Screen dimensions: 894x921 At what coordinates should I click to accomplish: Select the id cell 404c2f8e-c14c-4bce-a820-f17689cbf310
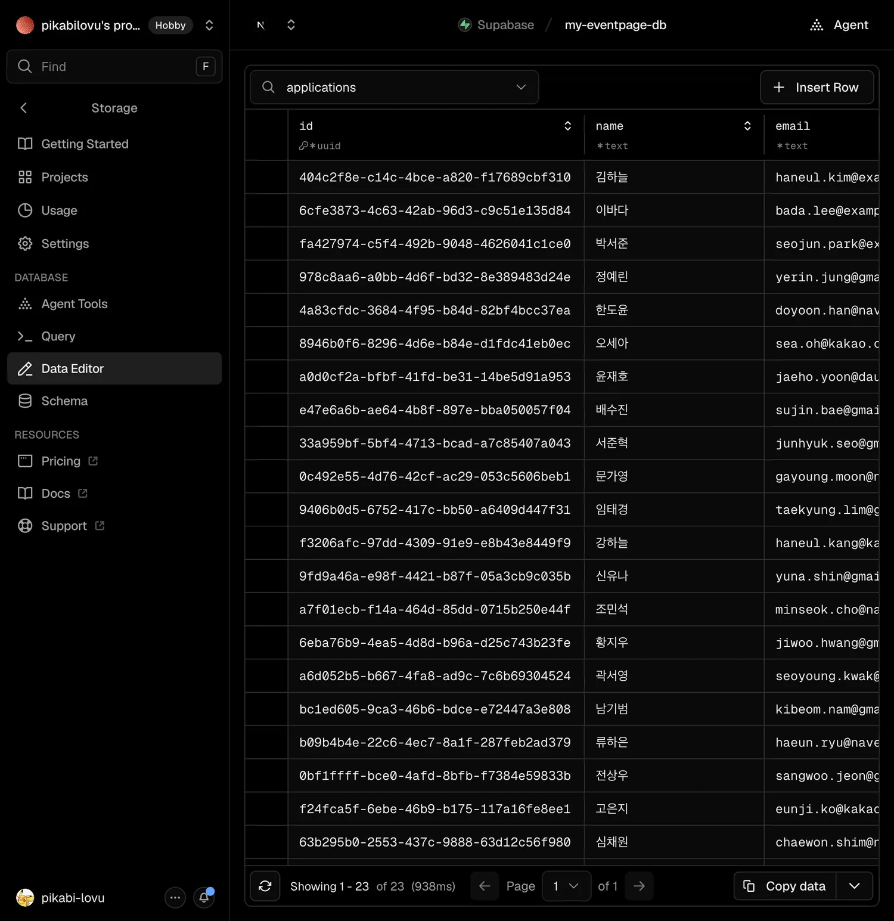(436, 177)
